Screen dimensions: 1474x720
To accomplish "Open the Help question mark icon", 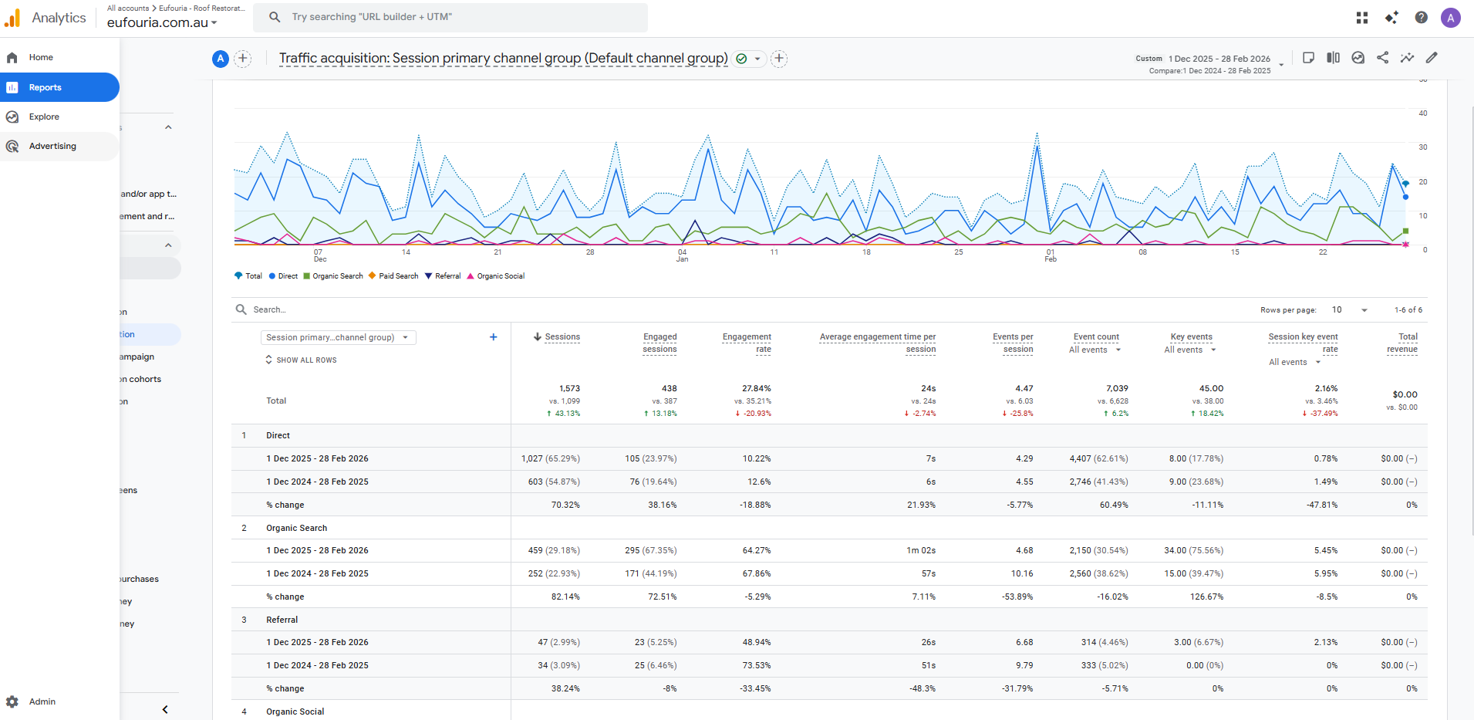I will (1422, 18).
